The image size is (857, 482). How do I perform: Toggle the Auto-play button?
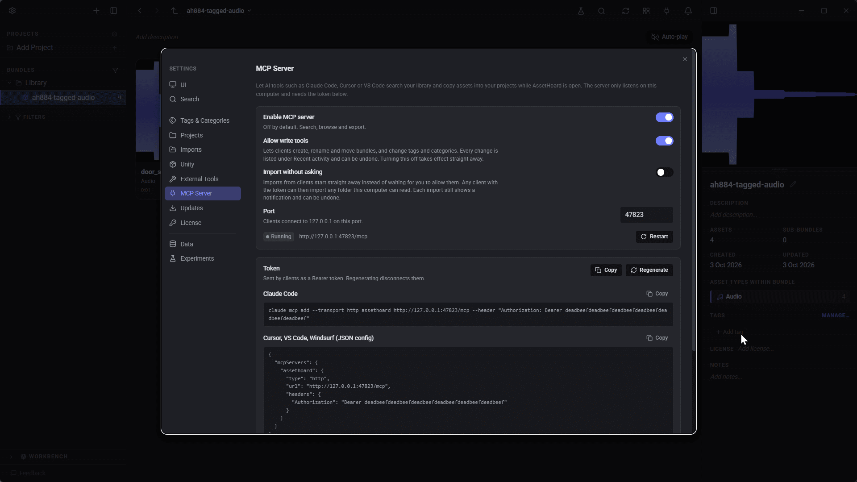click(x=669, y=37)
